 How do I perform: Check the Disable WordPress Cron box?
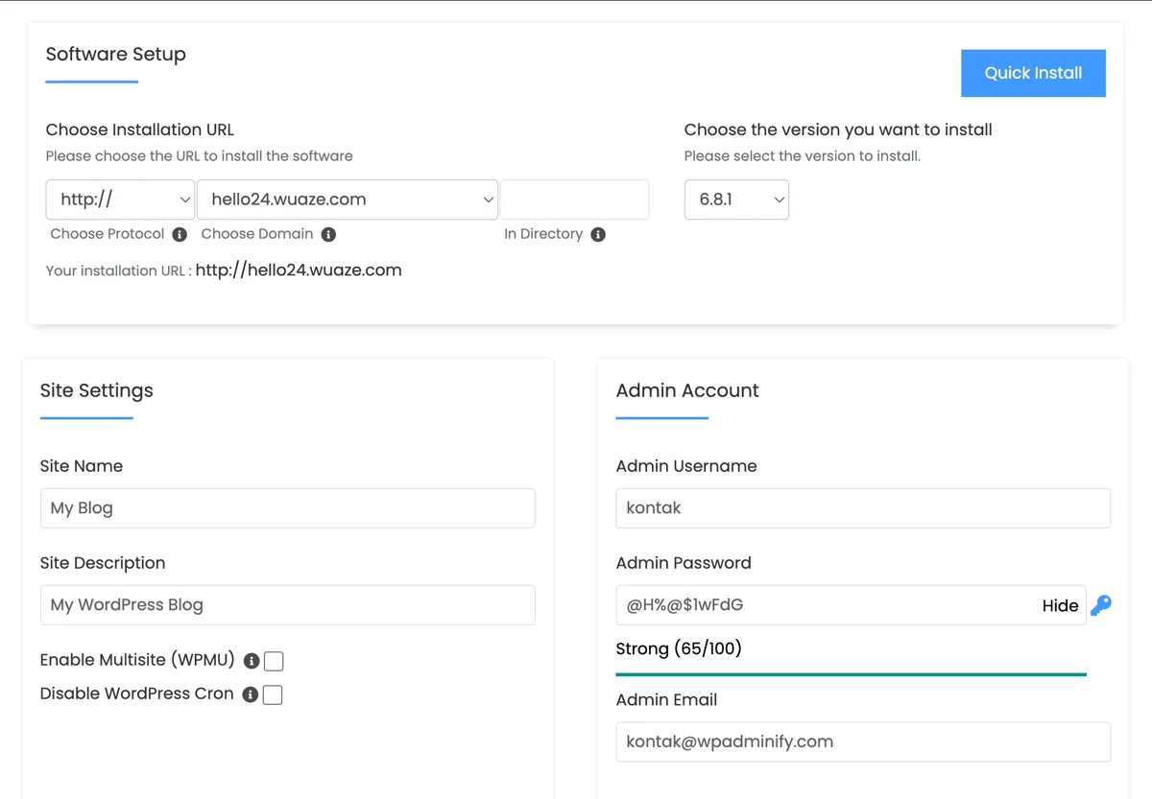pyautogui.click(x=273, y=694)
